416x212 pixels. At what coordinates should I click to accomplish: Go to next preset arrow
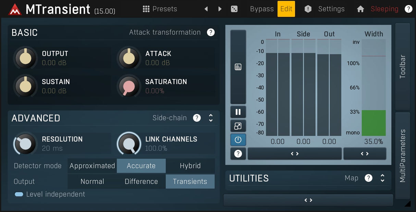(220, 9)
